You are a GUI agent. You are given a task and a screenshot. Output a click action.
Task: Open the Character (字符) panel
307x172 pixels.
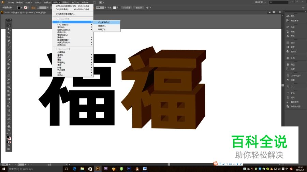click(x=291, y=86)
